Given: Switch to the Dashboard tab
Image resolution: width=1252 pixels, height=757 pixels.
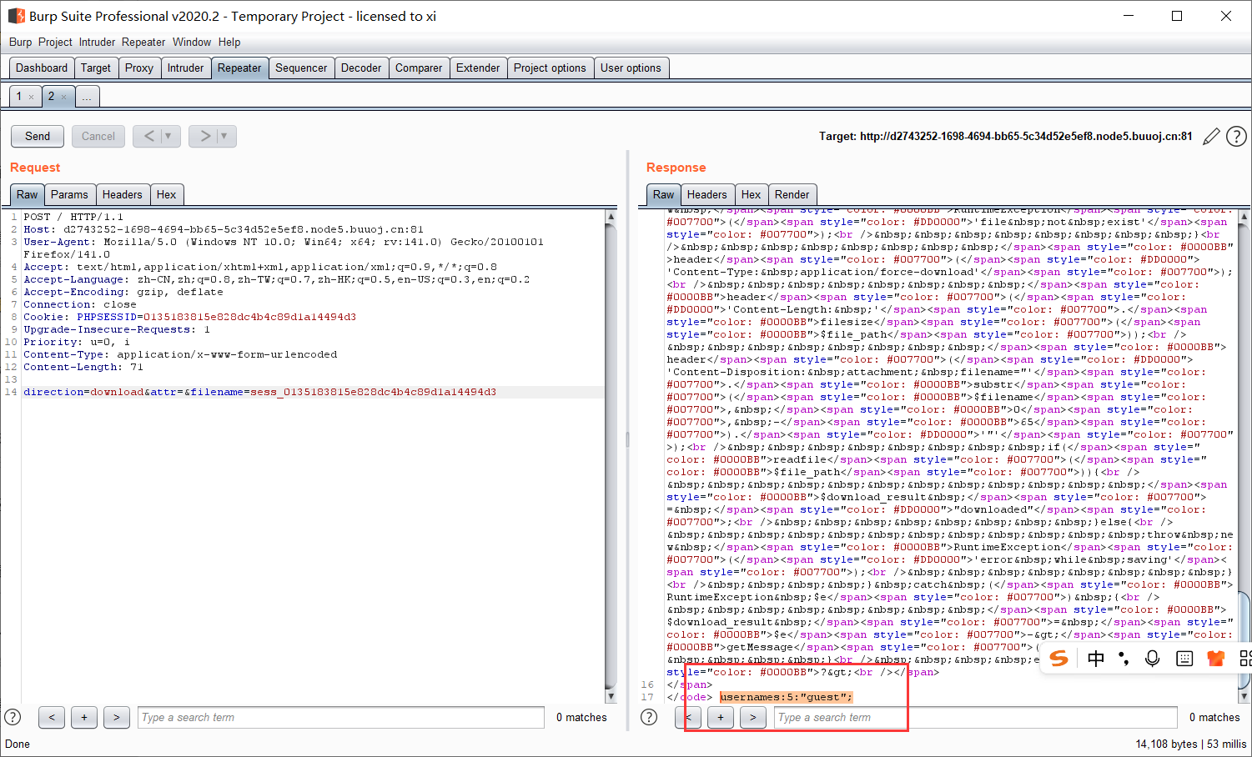Looking at the screenshot, I should [x=42, y=68].
